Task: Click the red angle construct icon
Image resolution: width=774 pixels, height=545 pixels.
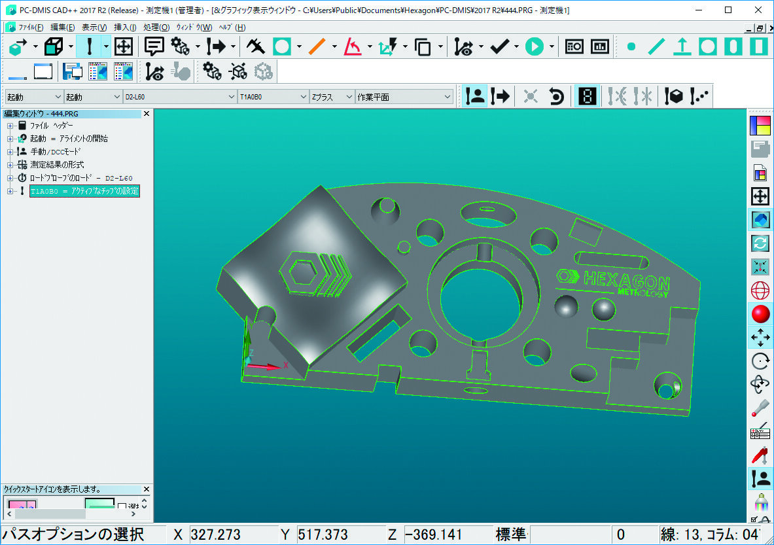Action: pos(353,47)
